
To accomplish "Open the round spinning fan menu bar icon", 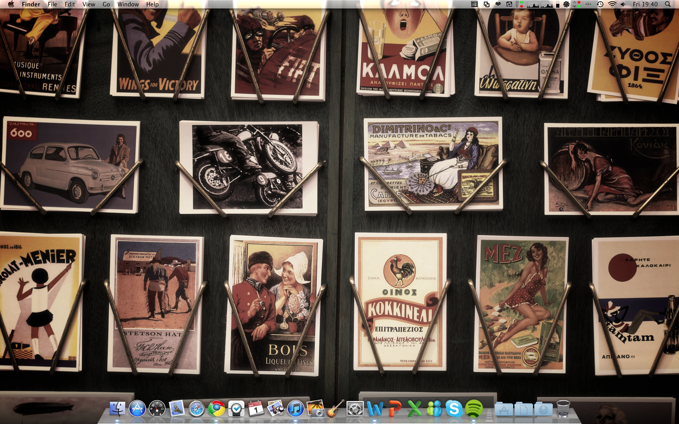I will coord(566,4).
